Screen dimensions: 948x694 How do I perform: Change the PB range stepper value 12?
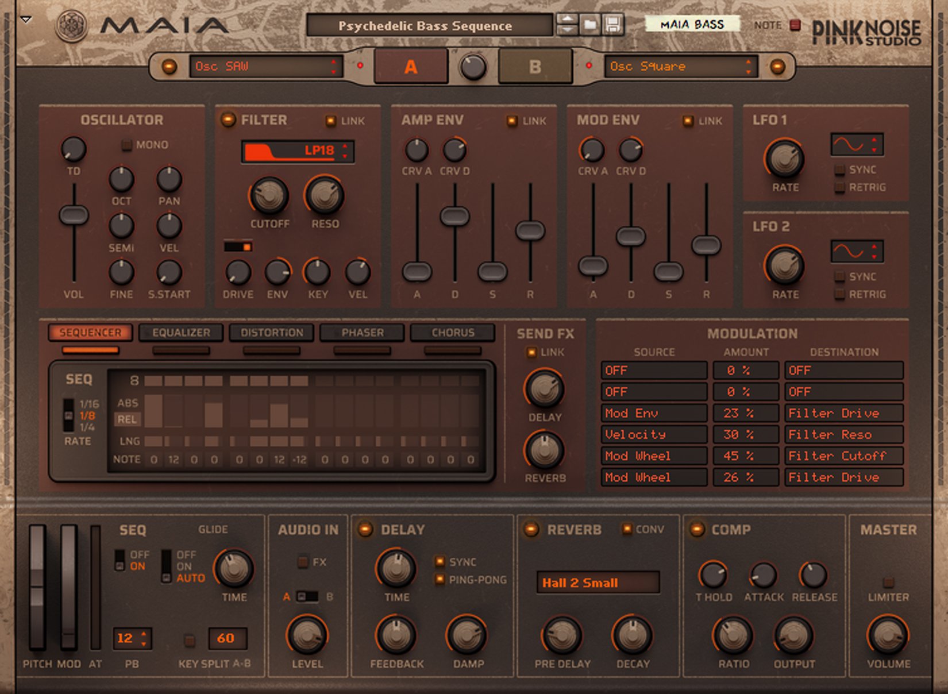tap(132, 638)
